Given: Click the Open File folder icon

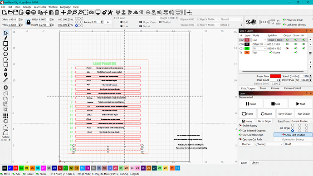Looking at the screenshot, I should click(x=10, y=12).
